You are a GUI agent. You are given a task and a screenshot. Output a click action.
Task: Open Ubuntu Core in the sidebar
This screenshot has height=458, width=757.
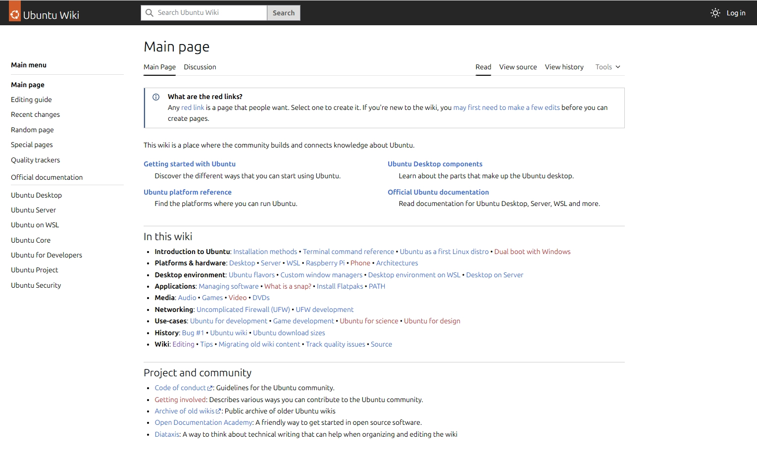tap(31, 240)
